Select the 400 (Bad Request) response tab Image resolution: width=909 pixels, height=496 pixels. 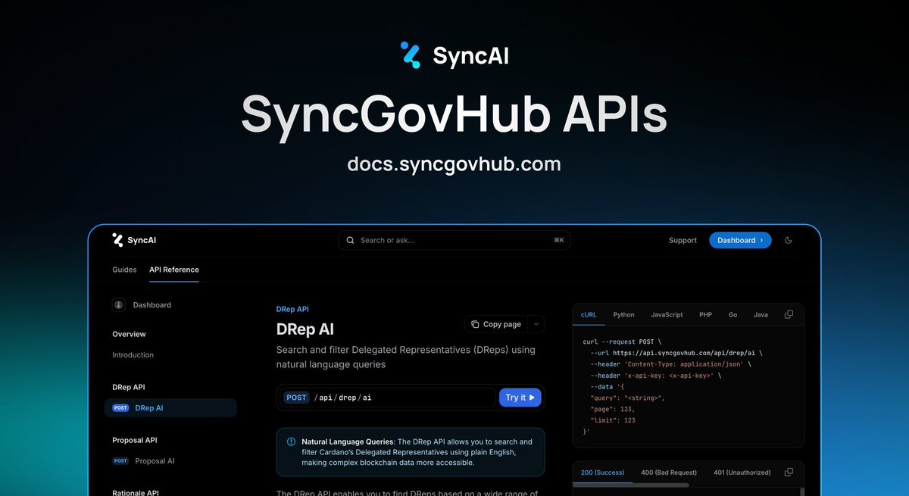pos(667,472)
